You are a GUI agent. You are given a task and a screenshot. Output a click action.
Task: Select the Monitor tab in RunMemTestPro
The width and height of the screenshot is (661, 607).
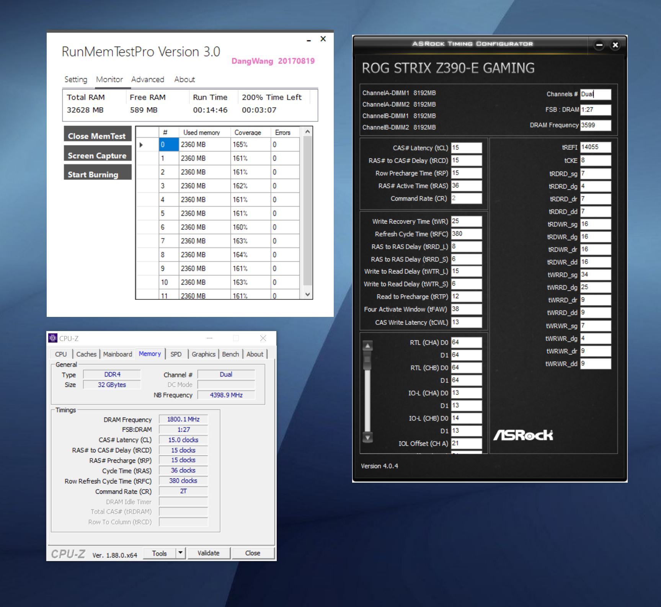coord(109,79)
